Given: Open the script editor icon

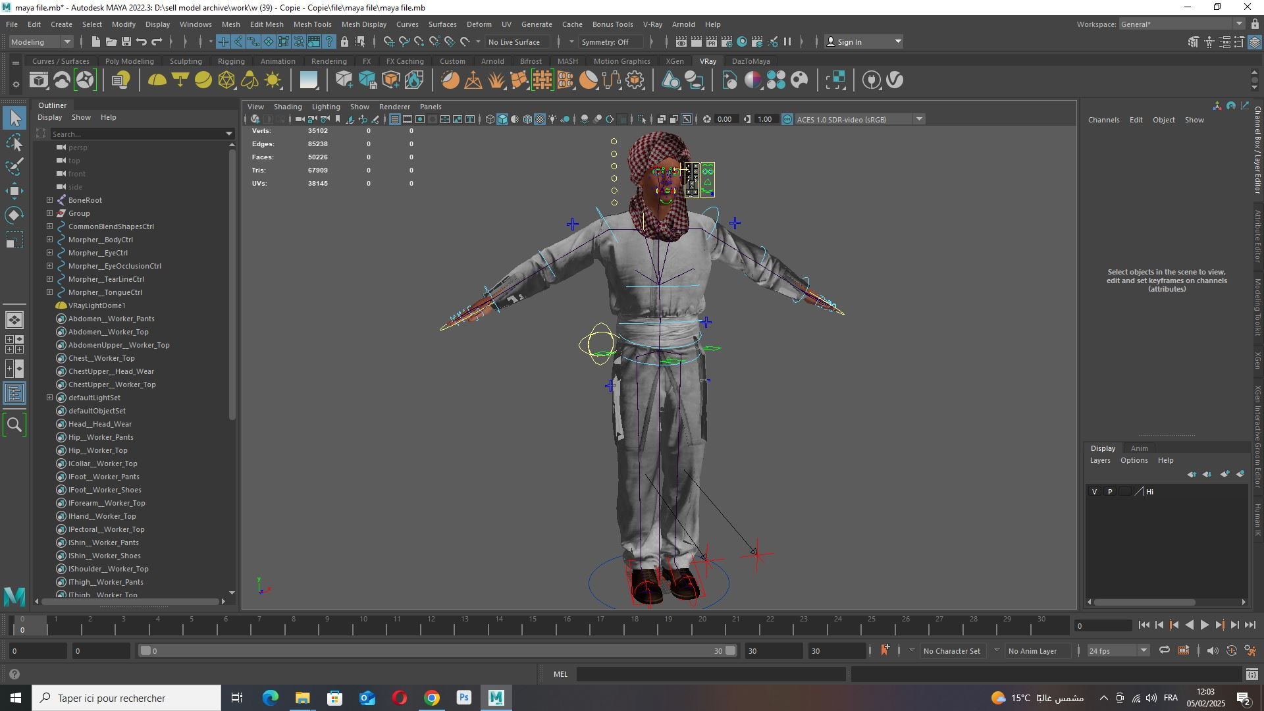Looking at the screenshot, I should [x=1251, y=674].
